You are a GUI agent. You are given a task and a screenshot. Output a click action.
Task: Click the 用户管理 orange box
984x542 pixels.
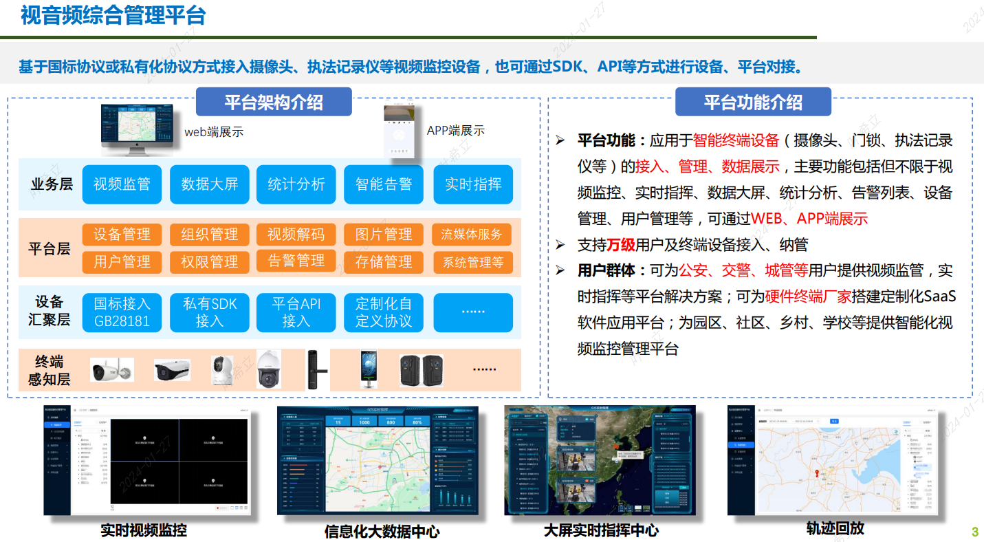click(122, 262)
